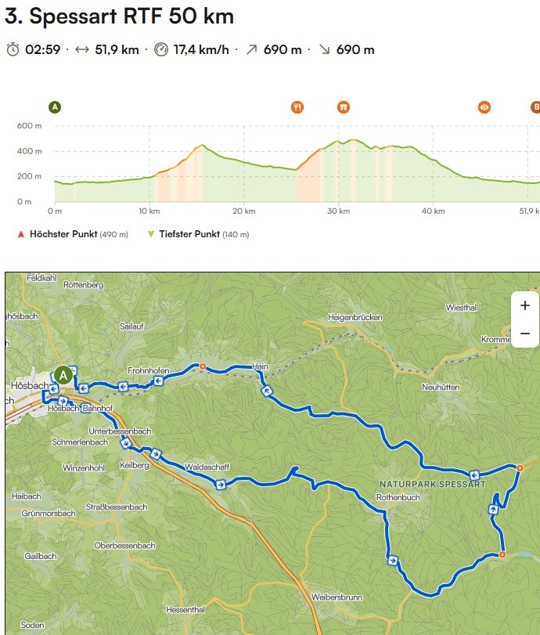Click the green A start marker on map
Viewport: 540px width, 635px height.
63,375
